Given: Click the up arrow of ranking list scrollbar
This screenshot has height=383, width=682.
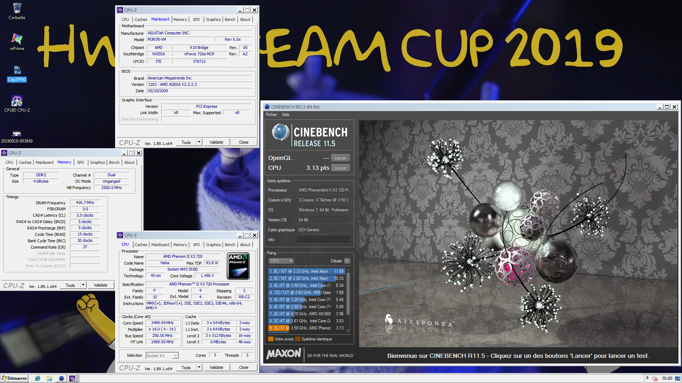Looking at the screenshot, I should coord(348,270).
